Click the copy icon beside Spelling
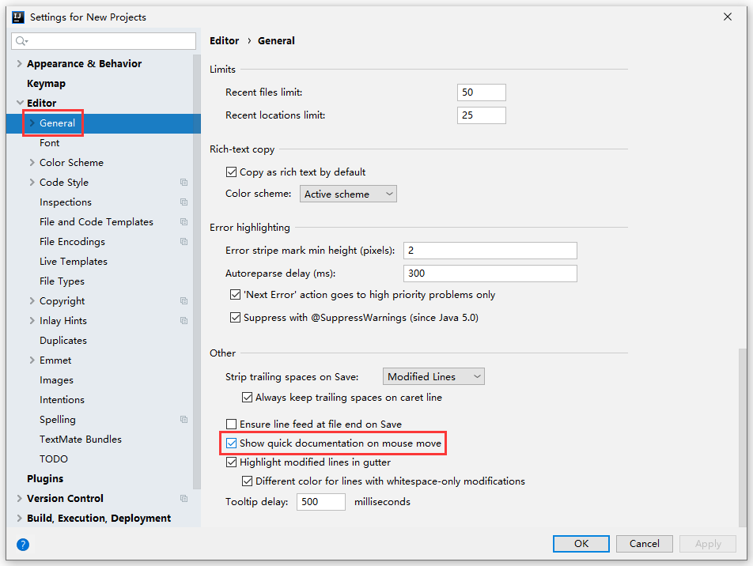The image size is (753, 566). (x=184, y=420)
